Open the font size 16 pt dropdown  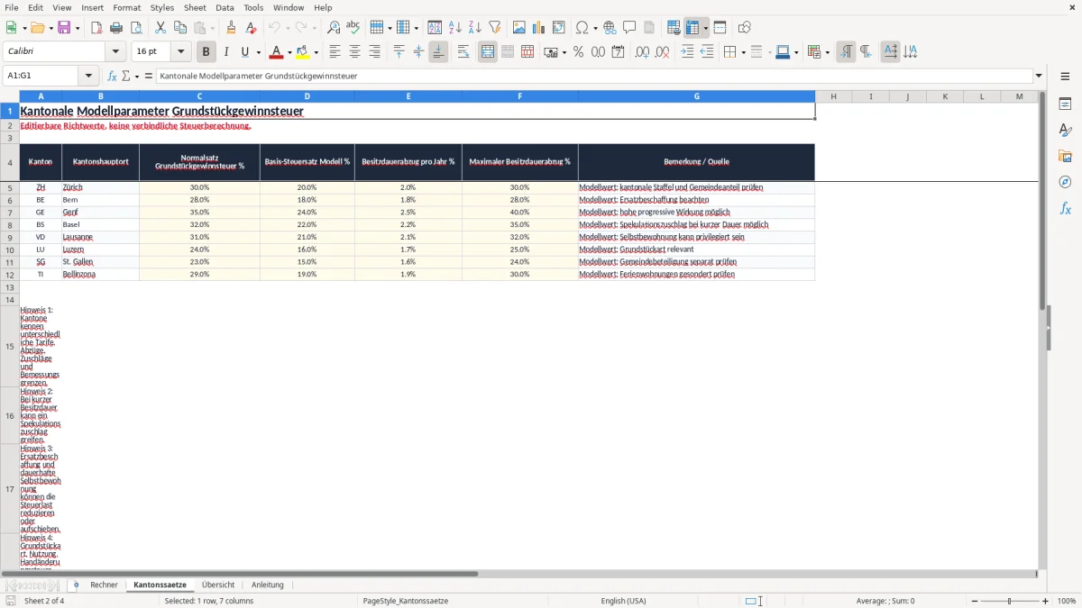180,52
